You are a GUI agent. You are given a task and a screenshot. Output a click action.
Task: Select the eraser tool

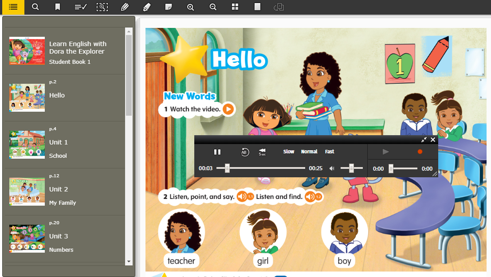tap(147, 7)
